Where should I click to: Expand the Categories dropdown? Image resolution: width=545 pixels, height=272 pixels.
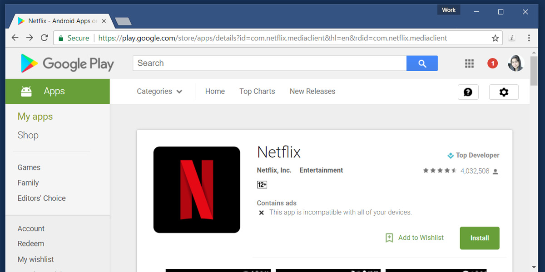point(159,92)
